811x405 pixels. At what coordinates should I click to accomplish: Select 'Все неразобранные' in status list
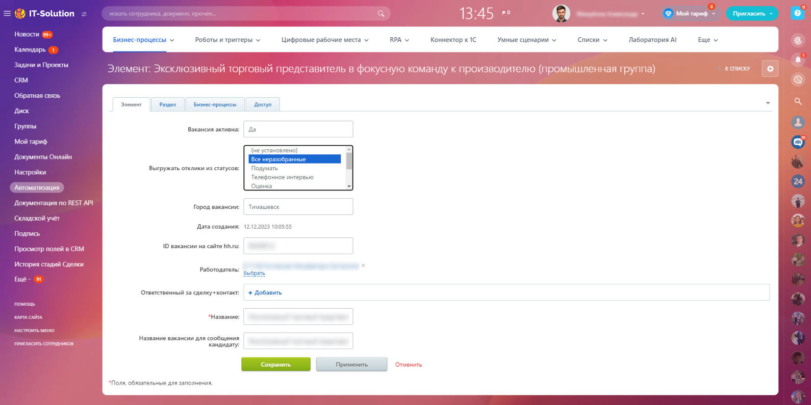click(x=295, y=159)
